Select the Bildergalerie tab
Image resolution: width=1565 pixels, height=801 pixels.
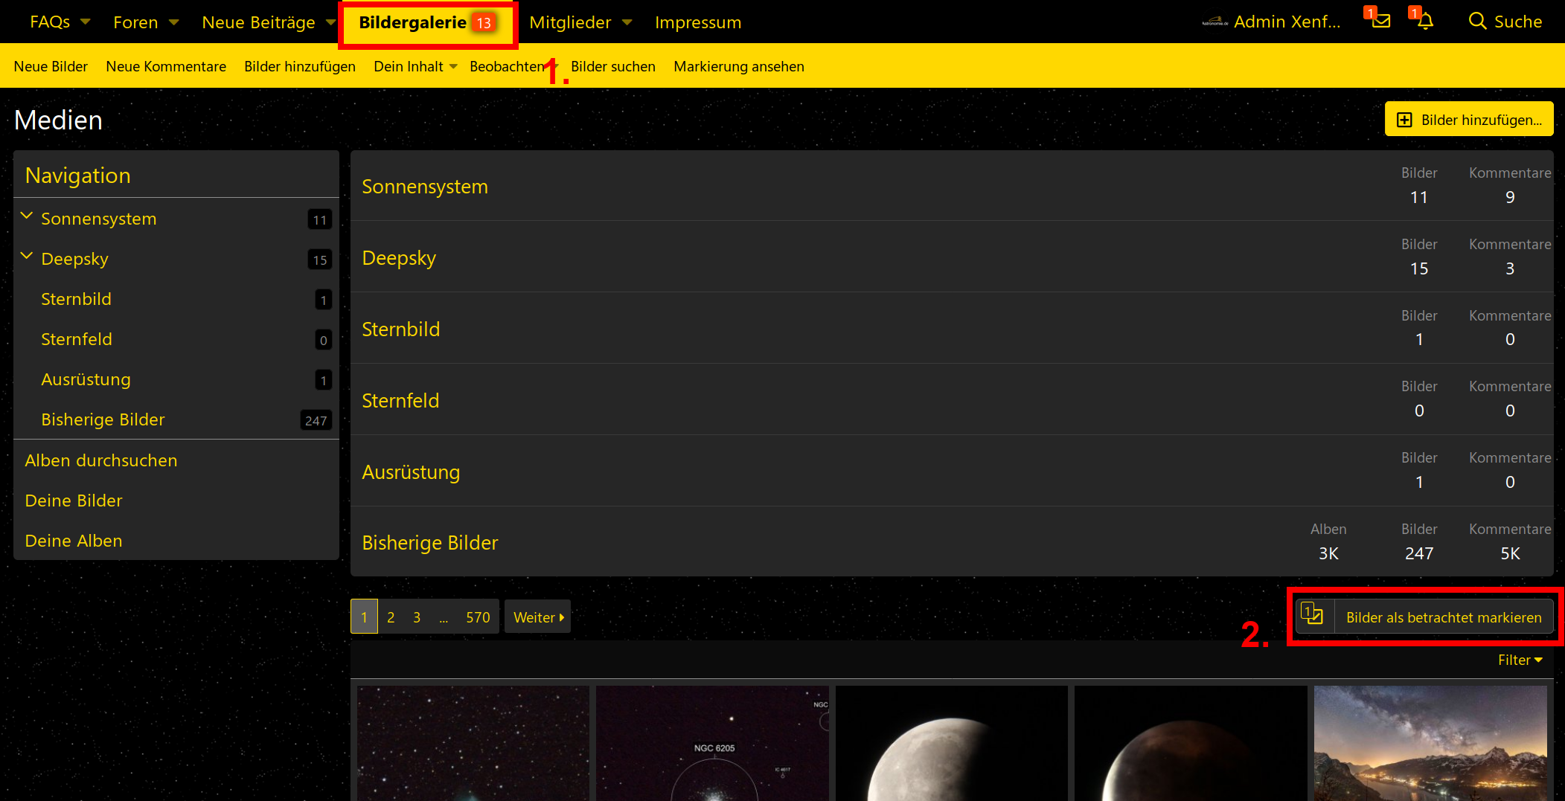[426, 22]
